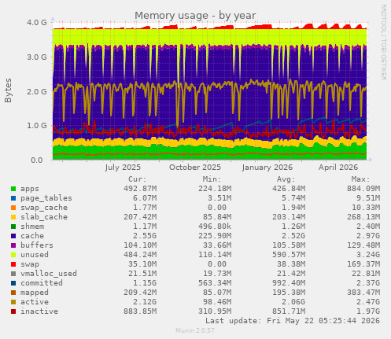The image size is (391, 339).
Task: Click the committed legend label
Action: tap(42, 283)
